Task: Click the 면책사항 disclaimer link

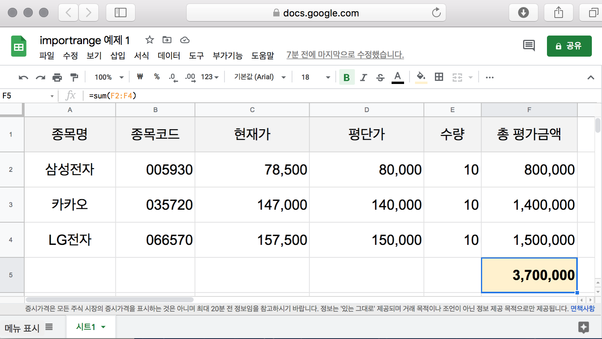Action: [582, 309]
